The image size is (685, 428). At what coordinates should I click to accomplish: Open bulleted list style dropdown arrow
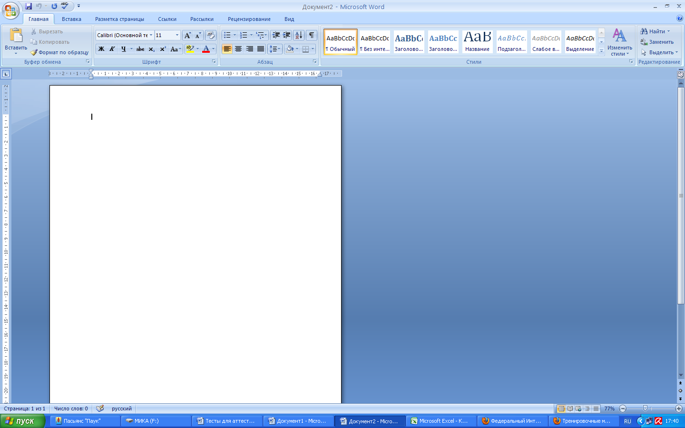(x=235, y=35)
